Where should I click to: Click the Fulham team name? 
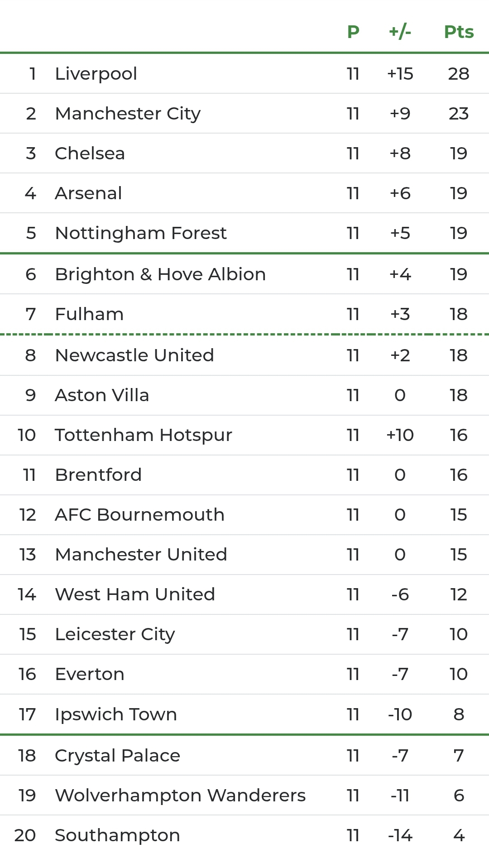tap(89, 314)
